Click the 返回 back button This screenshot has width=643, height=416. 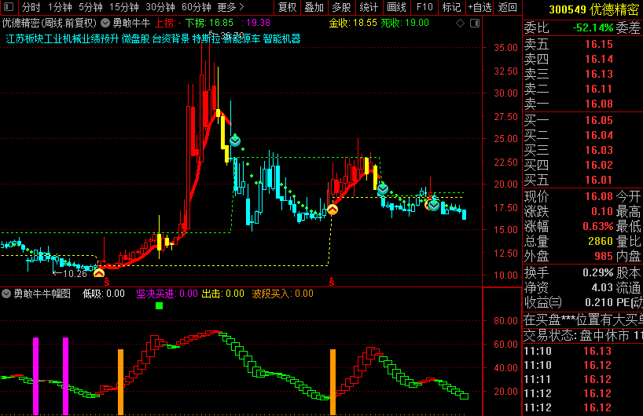click(x=508, y=7)
